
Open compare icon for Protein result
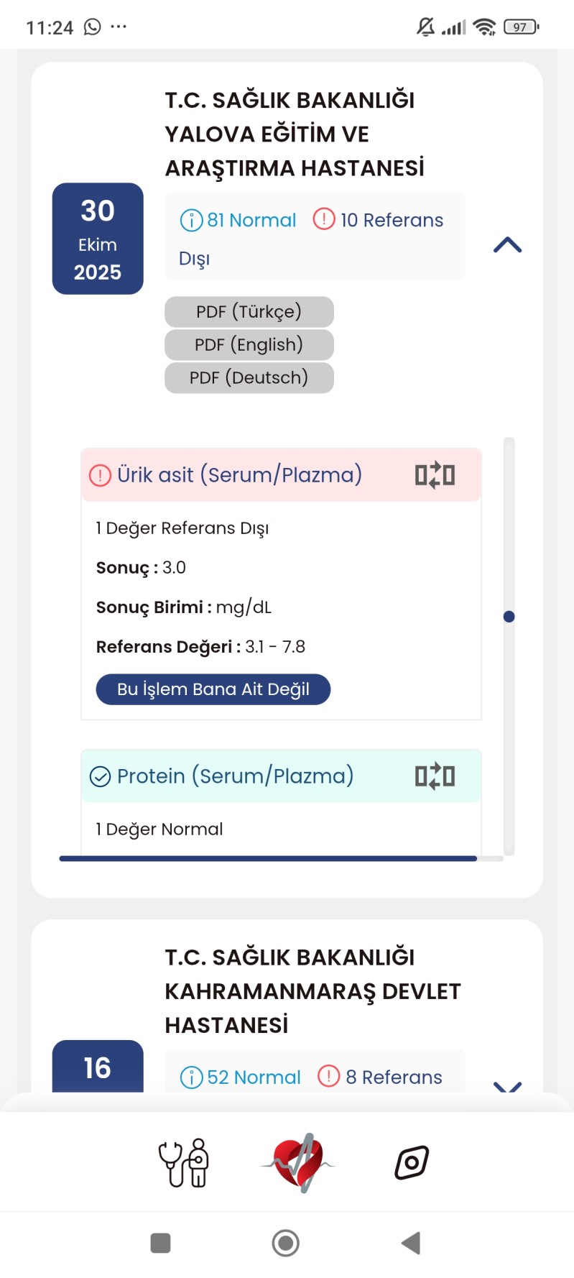click(435, 776)
